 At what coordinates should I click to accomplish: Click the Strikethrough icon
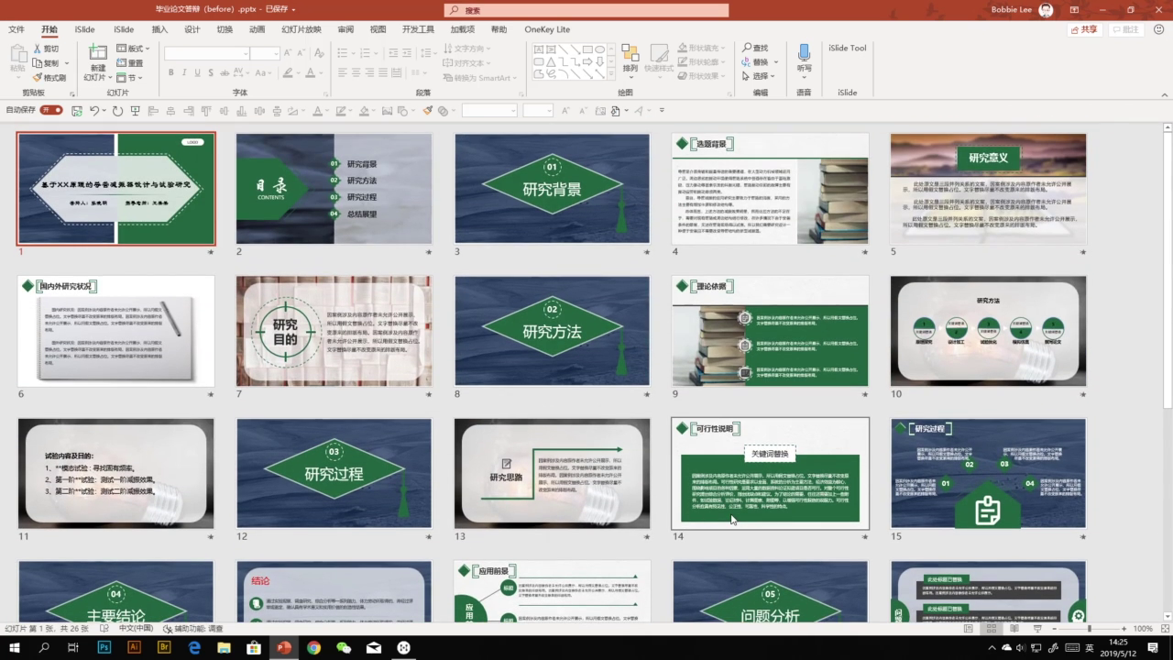[x=225, y=72]
